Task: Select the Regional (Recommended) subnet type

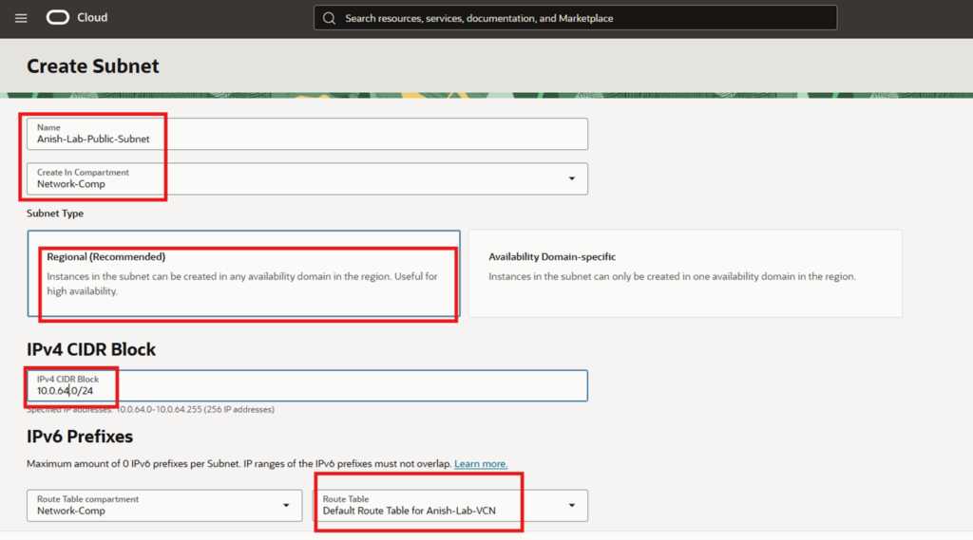Action: (x=243, y=273)
